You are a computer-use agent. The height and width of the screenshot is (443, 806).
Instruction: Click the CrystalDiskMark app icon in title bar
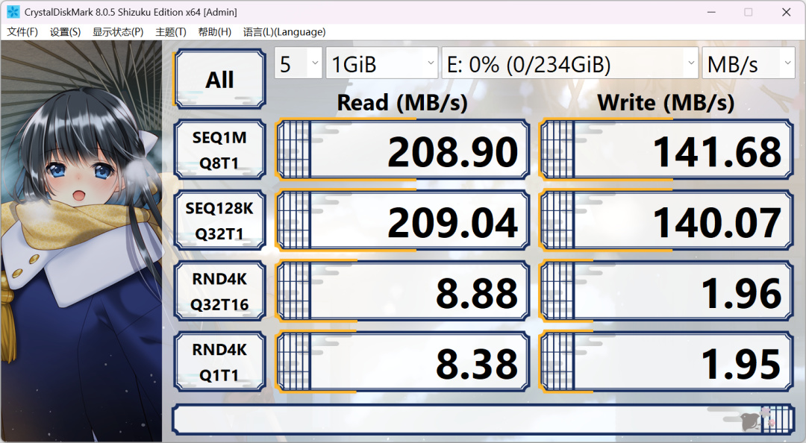pos(13,12)
